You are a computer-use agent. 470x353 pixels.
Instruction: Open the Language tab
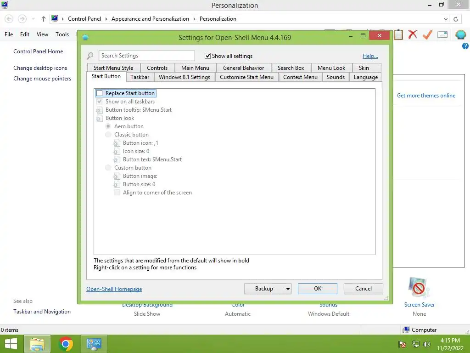(366, 77)
